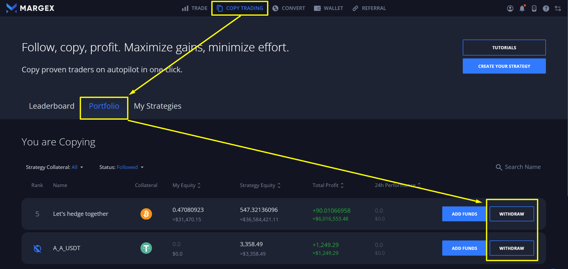Click the Create Your Strategy button
Image resolution: width=568 pixels, height=269 pixels.
(504, 66)
